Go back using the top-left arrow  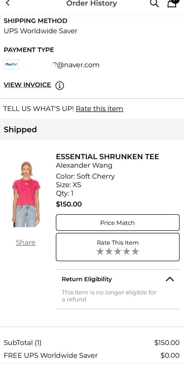click(x=8, y=3)
